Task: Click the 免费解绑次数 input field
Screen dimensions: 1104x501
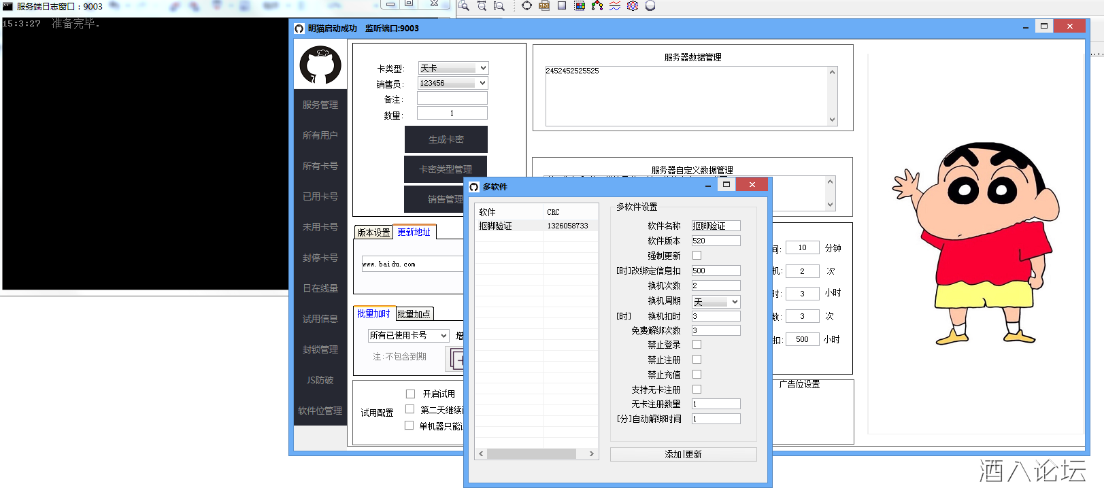Action: tap(716, 330)
